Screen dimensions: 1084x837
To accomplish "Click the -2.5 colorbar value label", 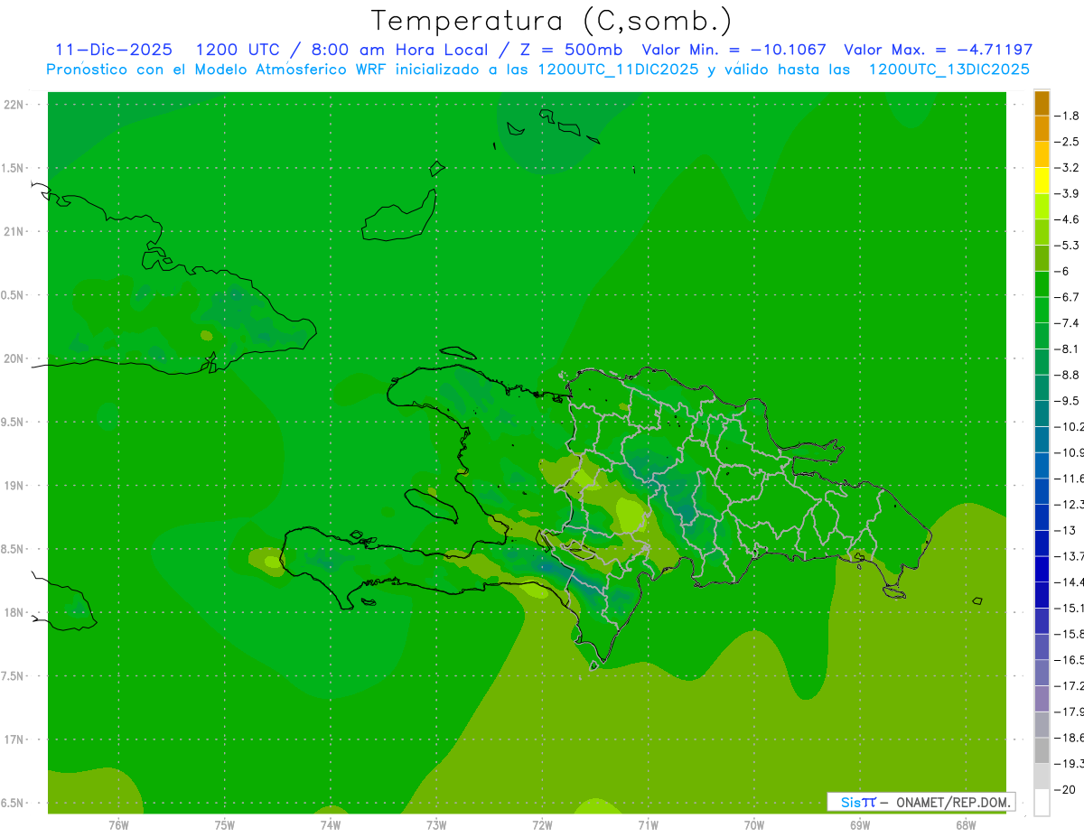I will coord(1068,142).
